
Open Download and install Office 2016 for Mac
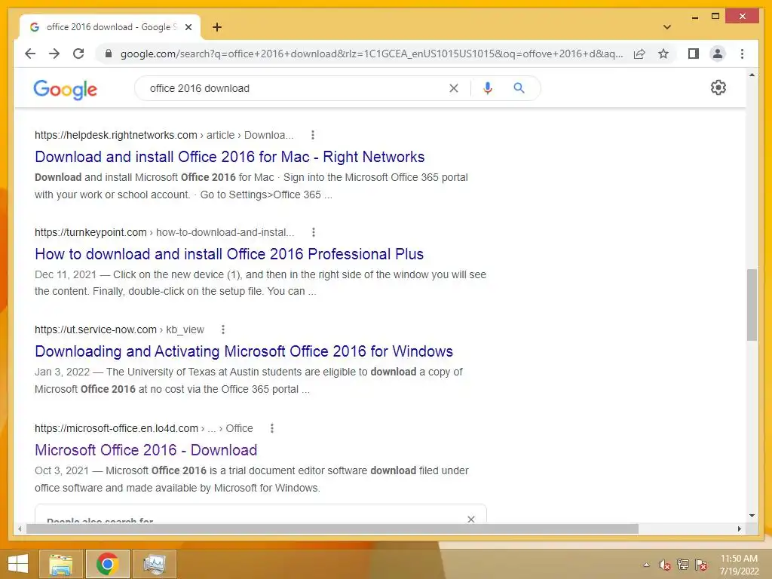(x=229, y=157)
